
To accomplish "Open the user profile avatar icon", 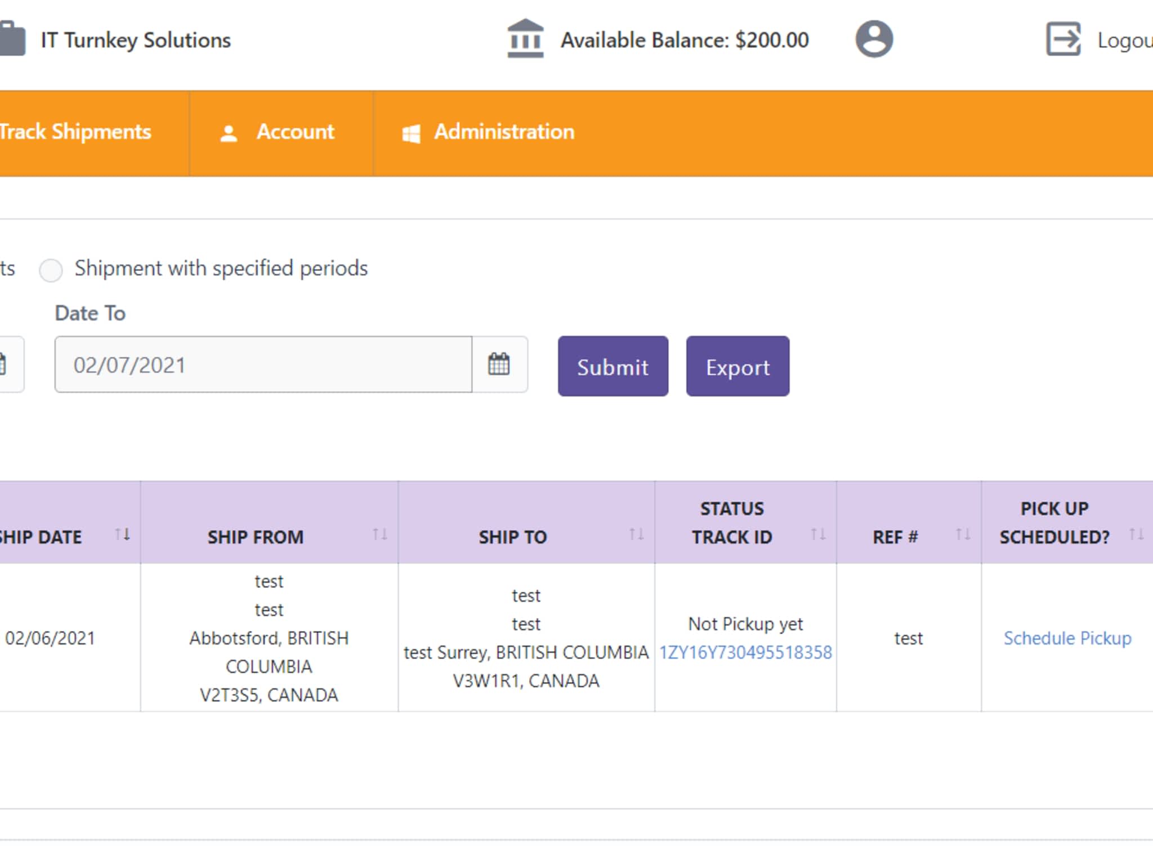I will click(x=874, y=39).
